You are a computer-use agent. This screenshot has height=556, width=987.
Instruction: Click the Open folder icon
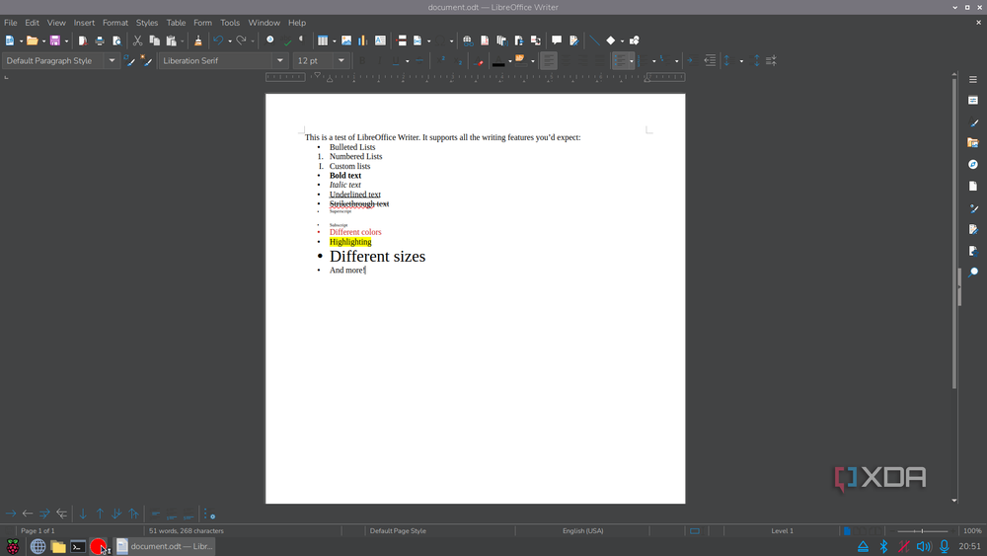[x=32, y=40]
